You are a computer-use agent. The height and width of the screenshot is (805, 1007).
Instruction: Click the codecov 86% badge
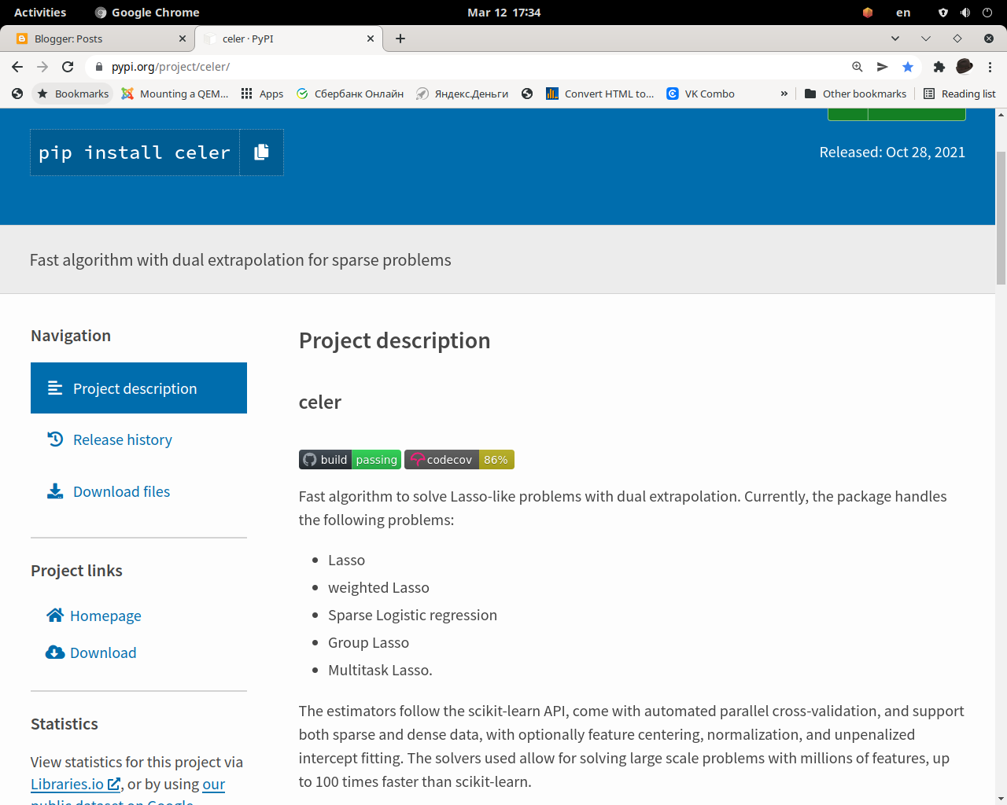(x=459, y=460)
